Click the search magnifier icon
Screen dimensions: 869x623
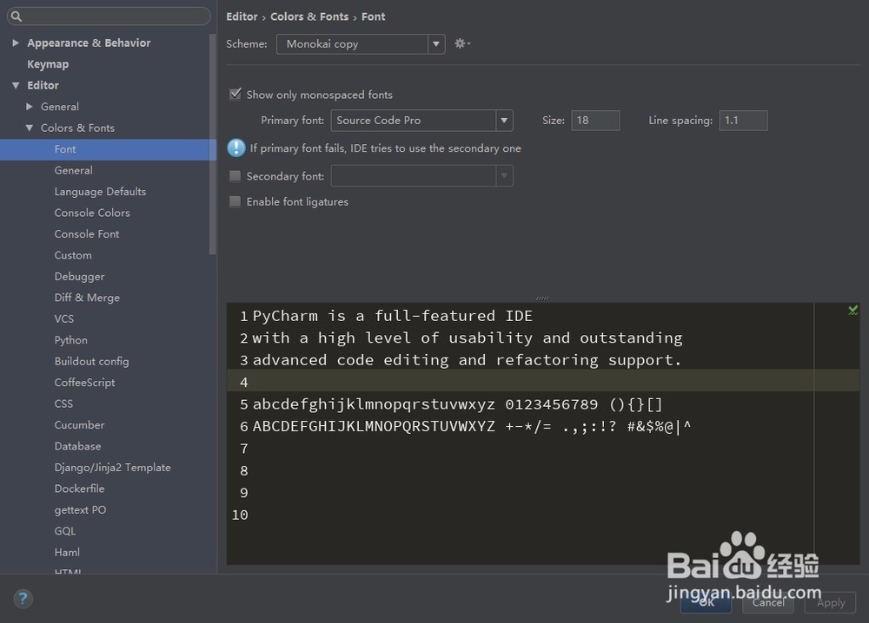16,16
